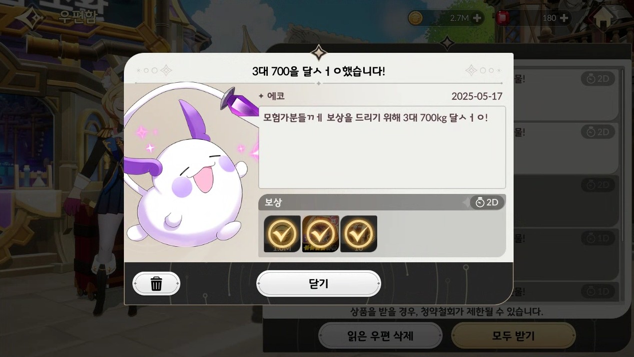Select the first claimed gold reward icon
This screenshot has height=357, width=634.
pyautogui.click(x=282, y=234)
